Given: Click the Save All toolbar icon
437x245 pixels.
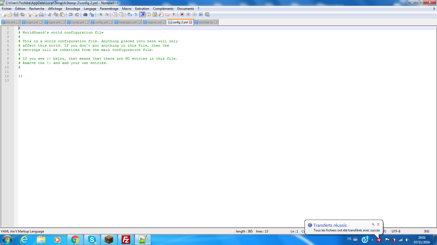Looking at the screenshot, I should [22, 14].
